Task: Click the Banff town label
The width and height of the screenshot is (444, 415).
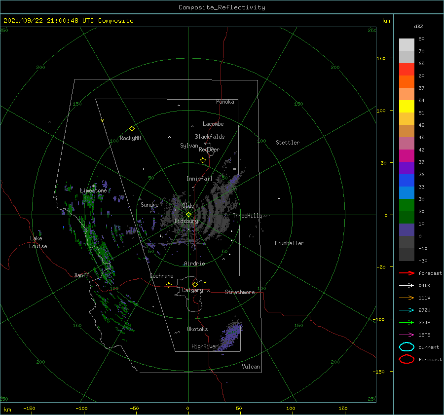Action: pos(81,275)
